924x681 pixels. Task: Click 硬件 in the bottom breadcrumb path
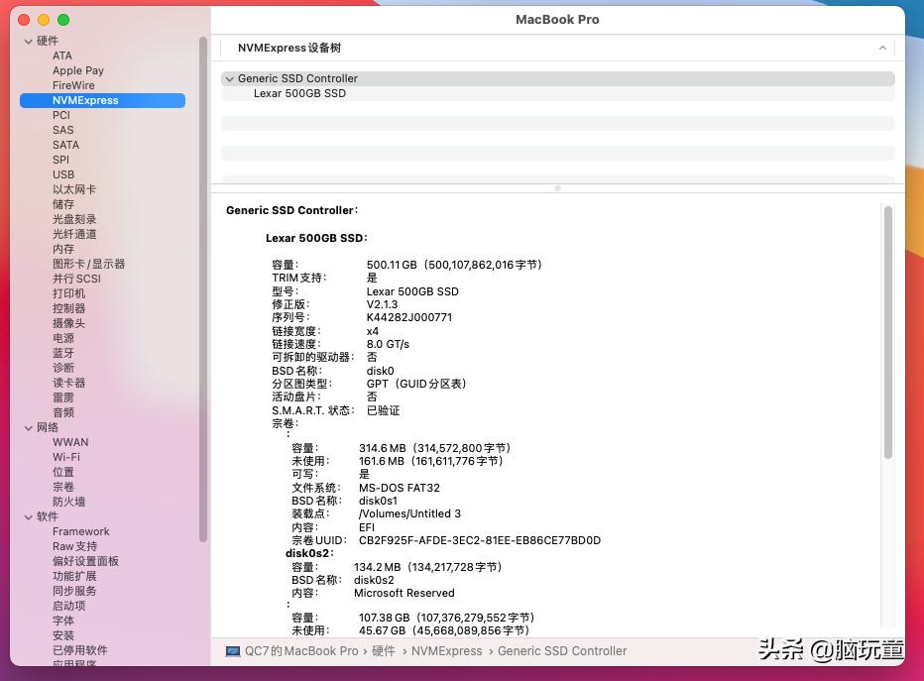tap(383, 651)
